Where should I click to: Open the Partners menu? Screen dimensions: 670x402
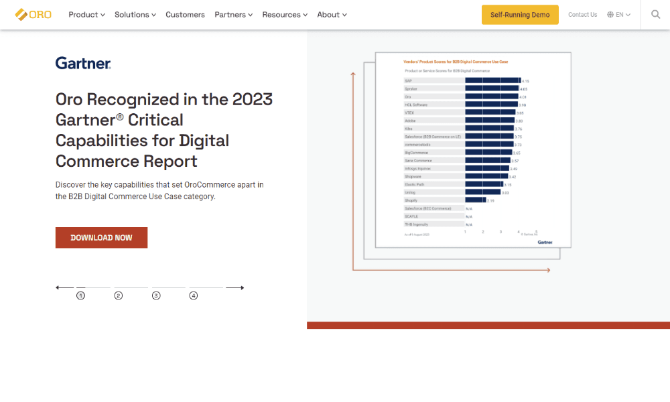point(234,15)
